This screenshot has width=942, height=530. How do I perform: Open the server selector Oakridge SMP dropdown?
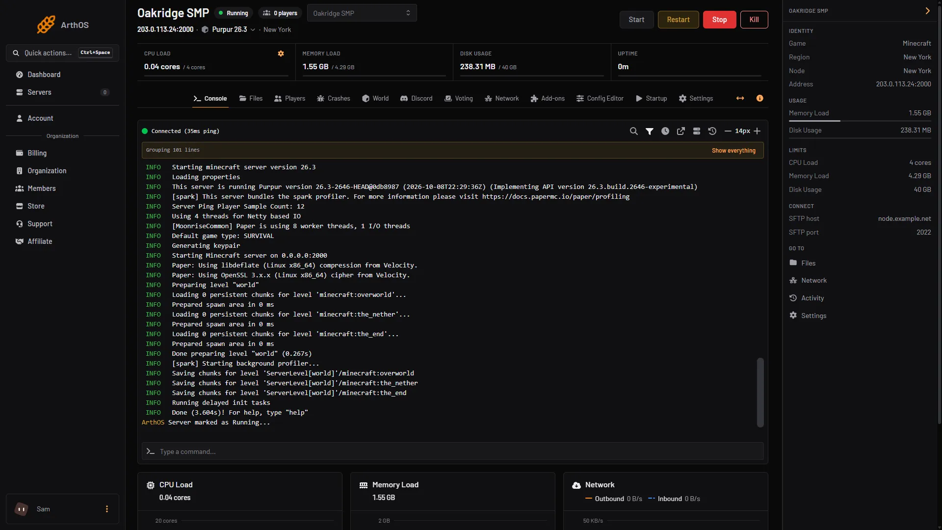pos(362,13)
